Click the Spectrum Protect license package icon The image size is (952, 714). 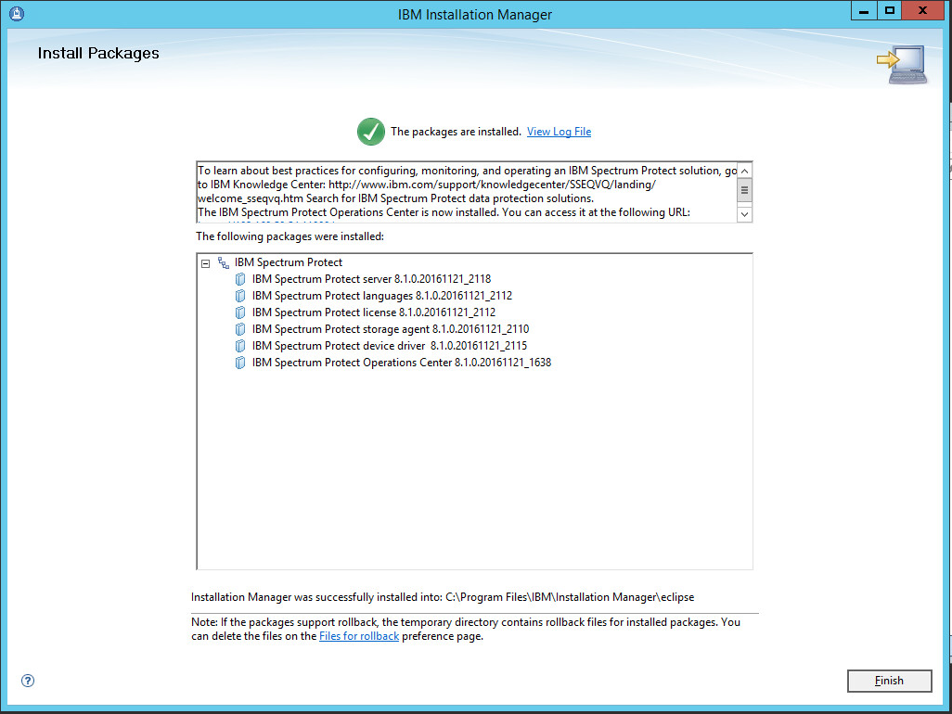pyautogui.click(x=240, y=312)
